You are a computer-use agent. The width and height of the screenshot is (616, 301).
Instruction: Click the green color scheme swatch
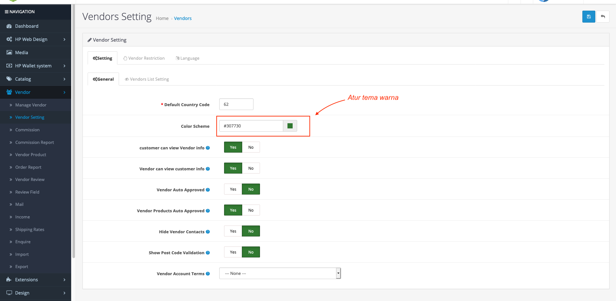pos(290,126)
